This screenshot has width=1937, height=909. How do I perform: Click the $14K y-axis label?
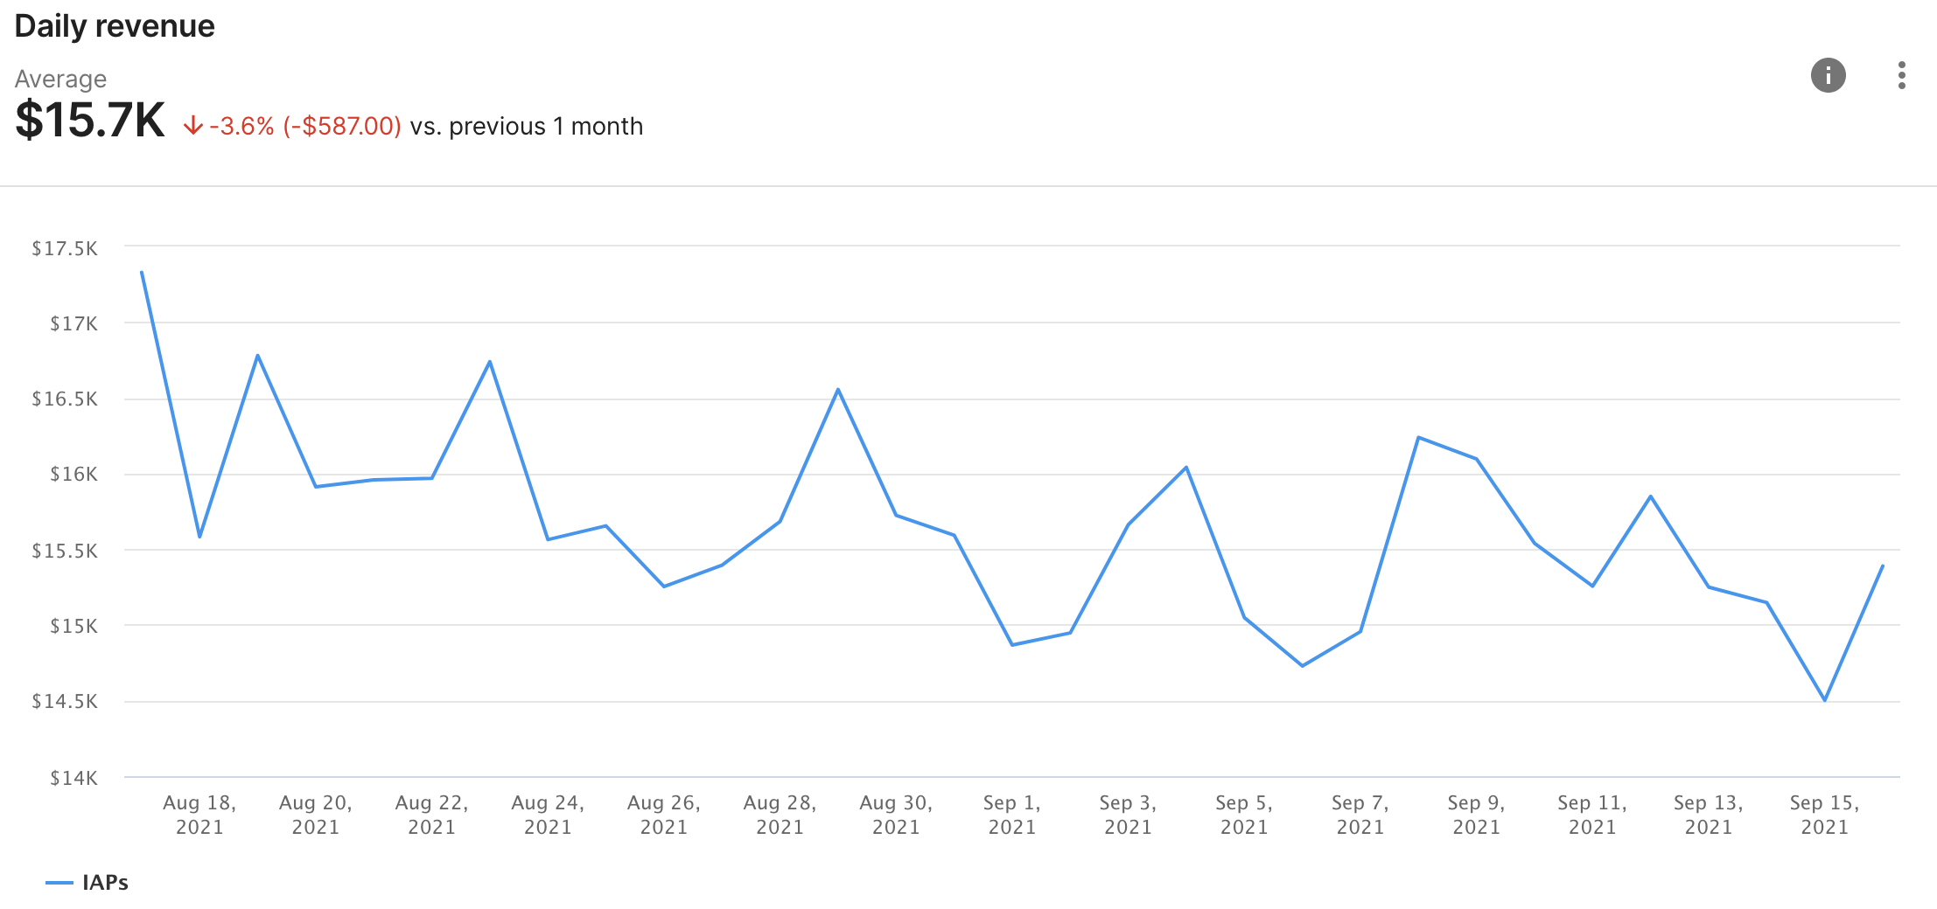click(73, 778)
